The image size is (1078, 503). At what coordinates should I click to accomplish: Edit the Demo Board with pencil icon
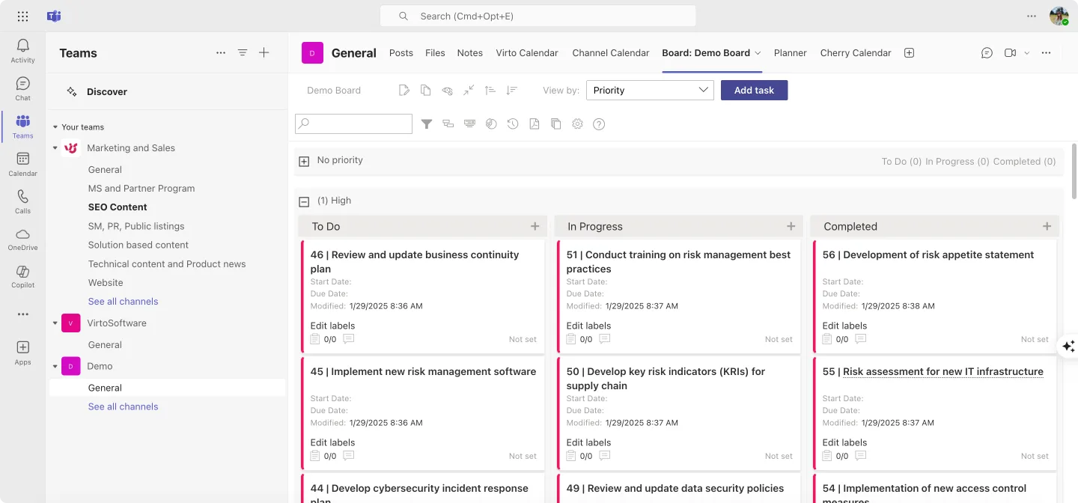pyautogui.click(x=404, y=89)
